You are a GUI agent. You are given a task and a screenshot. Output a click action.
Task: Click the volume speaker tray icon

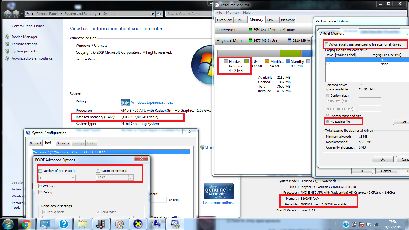pos(369,224)
